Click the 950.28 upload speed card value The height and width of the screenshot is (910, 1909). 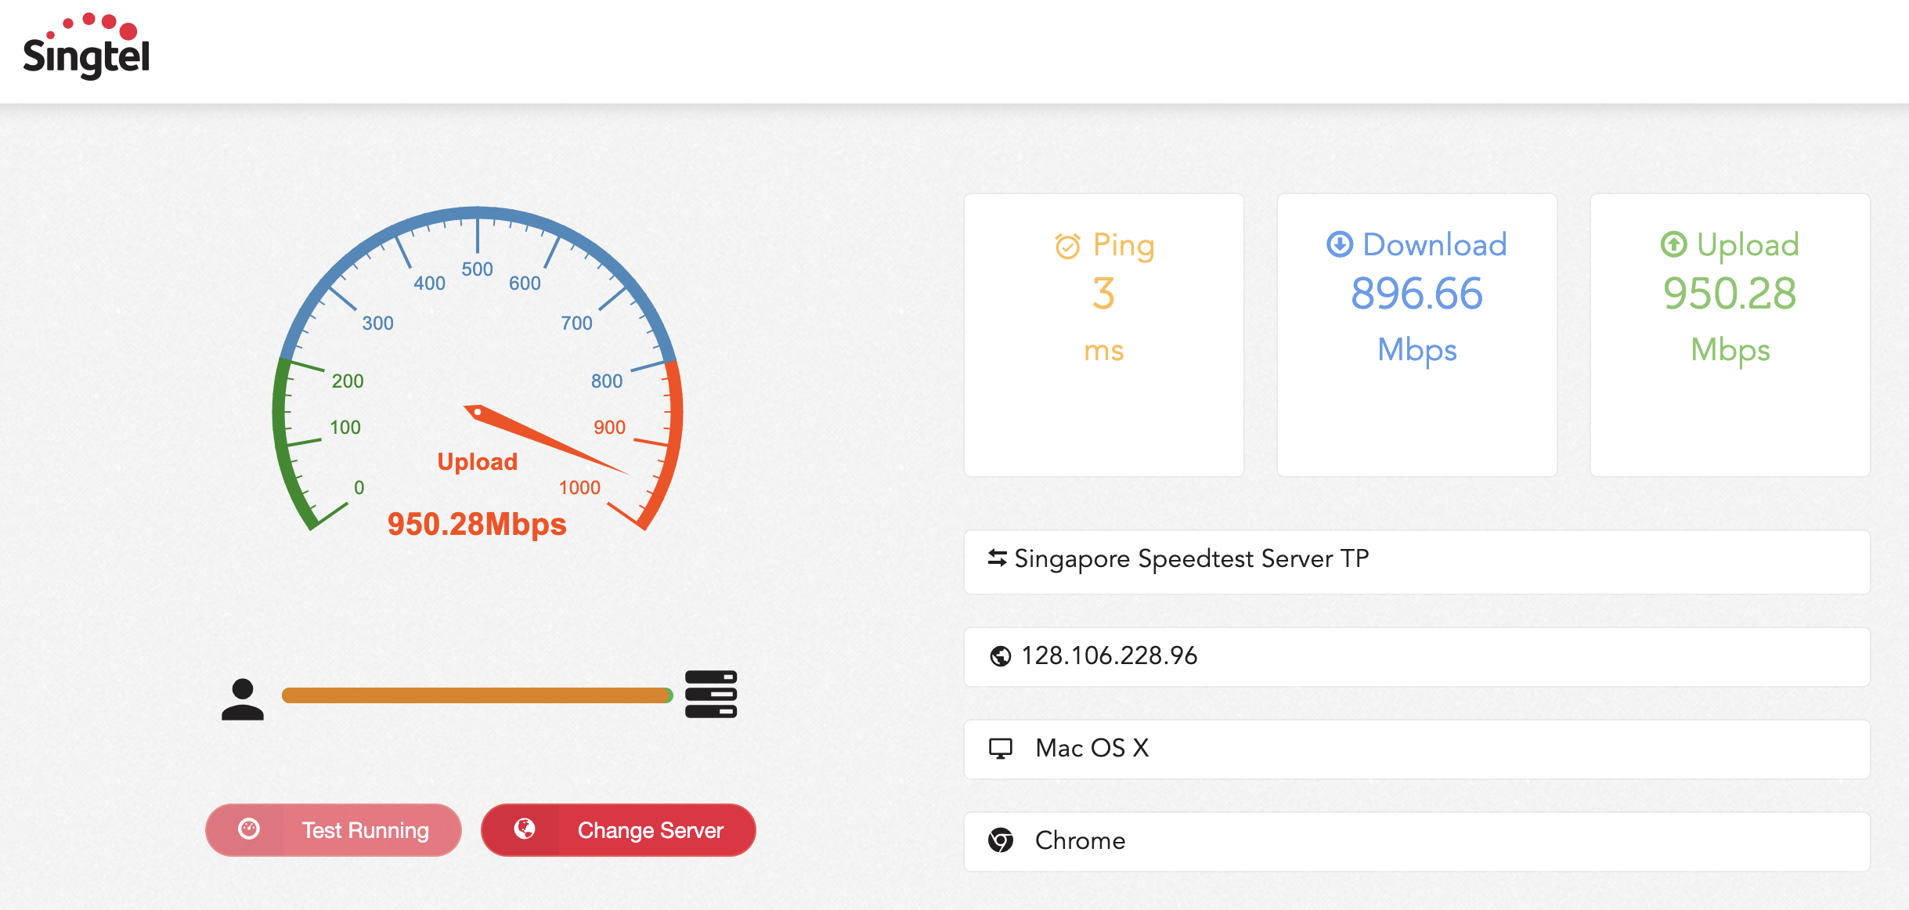[1729, 294]
